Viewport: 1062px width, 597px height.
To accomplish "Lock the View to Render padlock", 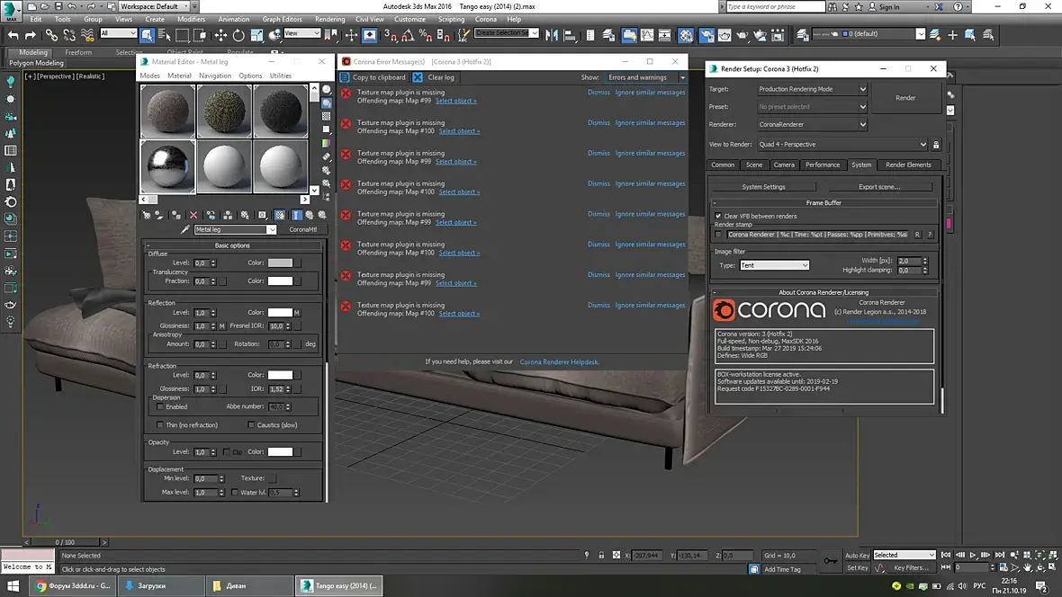I will pyautogui.click(x=936, y=145).
